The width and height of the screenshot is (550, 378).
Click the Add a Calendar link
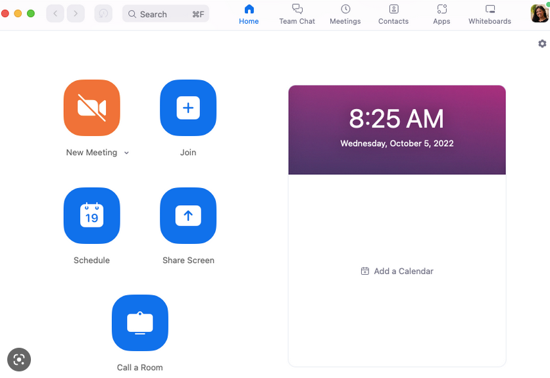click(x=397, y=271)
